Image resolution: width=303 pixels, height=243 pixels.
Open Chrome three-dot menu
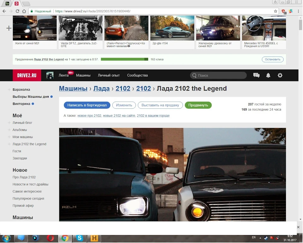pos(298,11)
